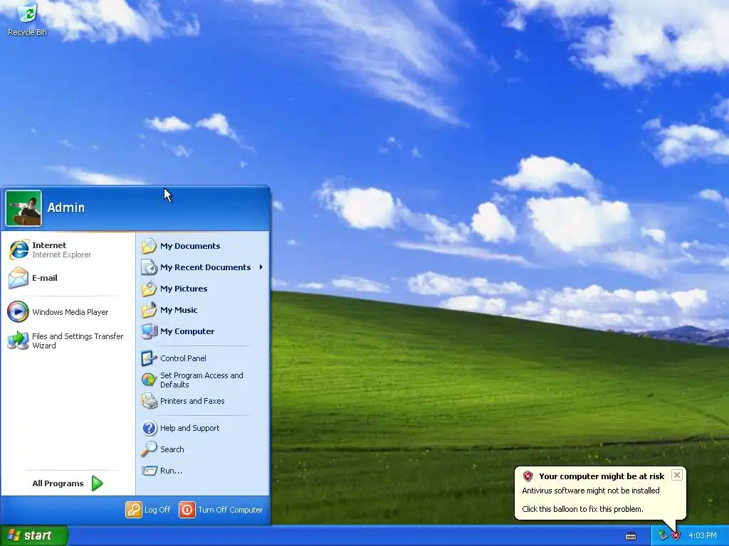The height and width of the screenshot is (546, 729).
Task: Click 'Click this balloon to fix this problem'
Action: (x=582, y=509)
